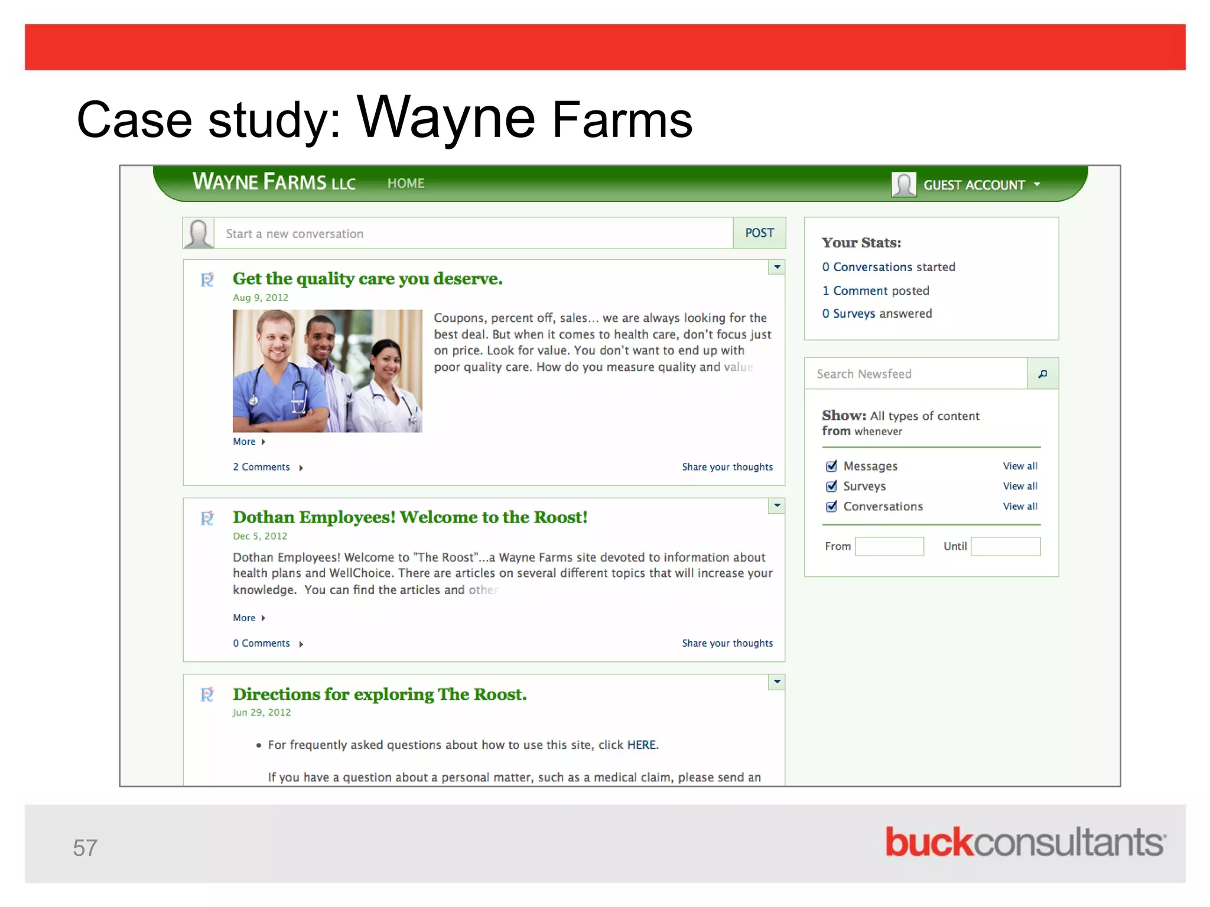Screen dimensions: 1210x907
Task: Click View all for Messages
Action: click(x=1020, y=466)
